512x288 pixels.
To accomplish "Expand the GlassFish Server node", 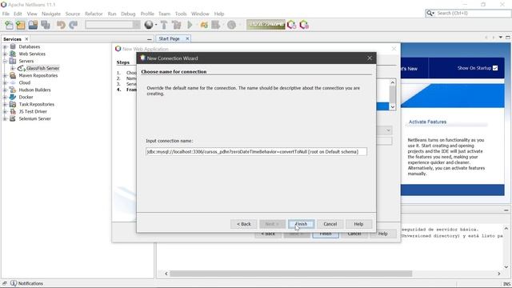I will coord(13,68).
